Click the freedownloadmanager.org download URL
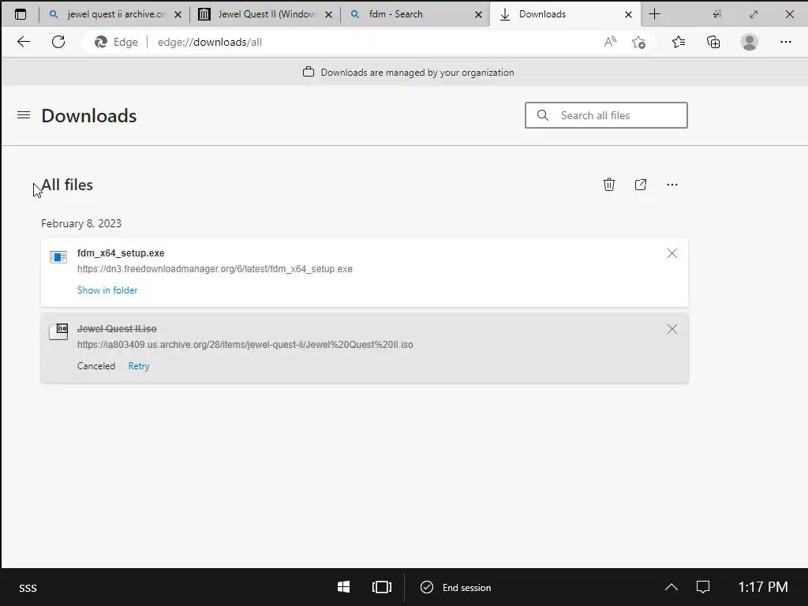The image size is (808, 606). (x=215, y=269)
